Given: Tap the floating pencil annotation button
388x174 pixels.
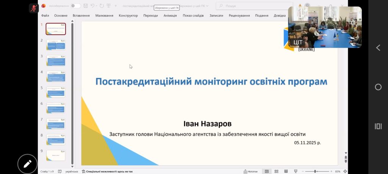Looking at the screenshot, I should (27, 164).
